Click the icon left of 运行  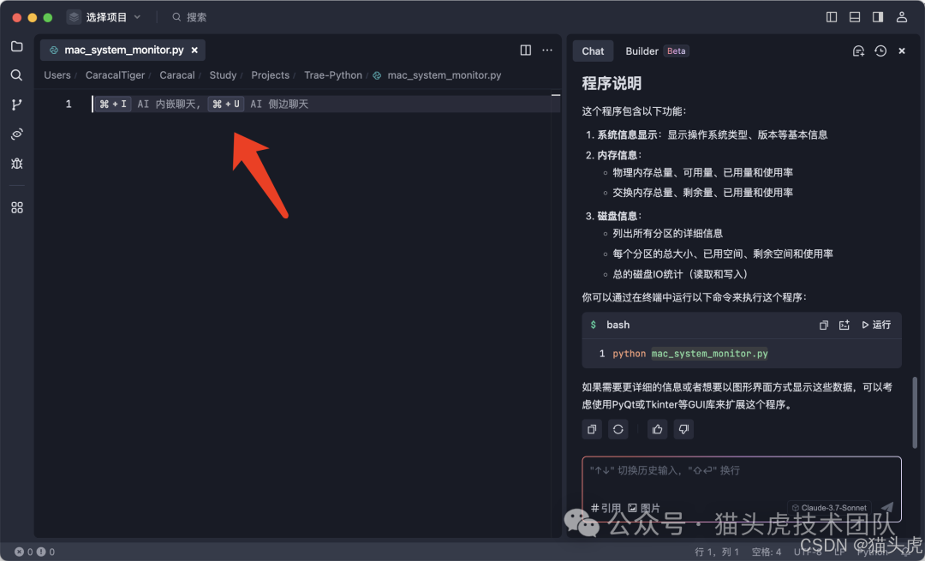[844, 325]
